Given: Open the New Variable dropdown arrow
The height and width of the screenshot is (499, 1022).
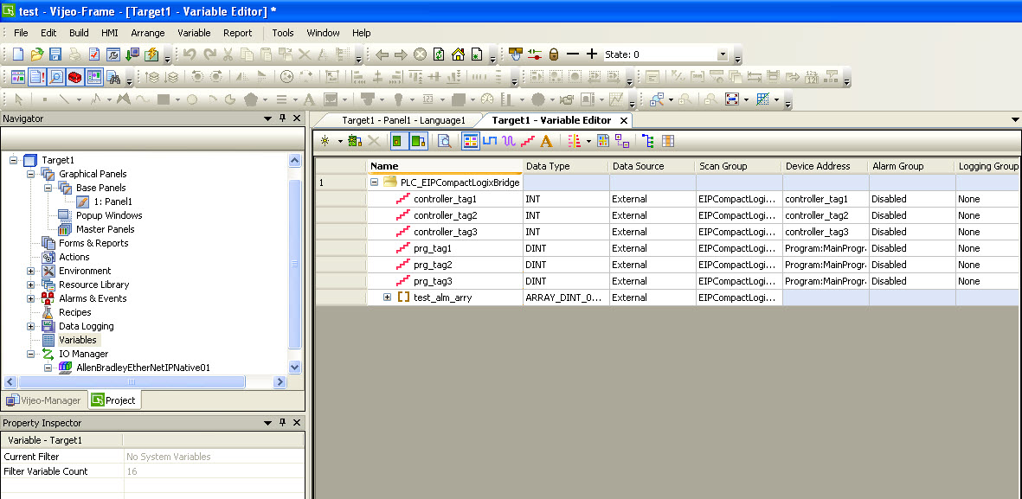Looking at the screenshot, I should pyautogui.click(x=339, y=141).
